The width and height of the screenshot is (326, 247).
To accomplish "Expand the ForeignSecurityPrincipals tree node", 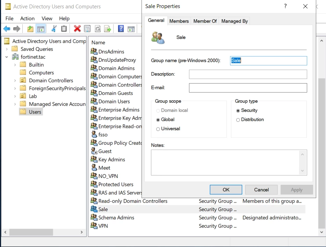I will 15,88.
